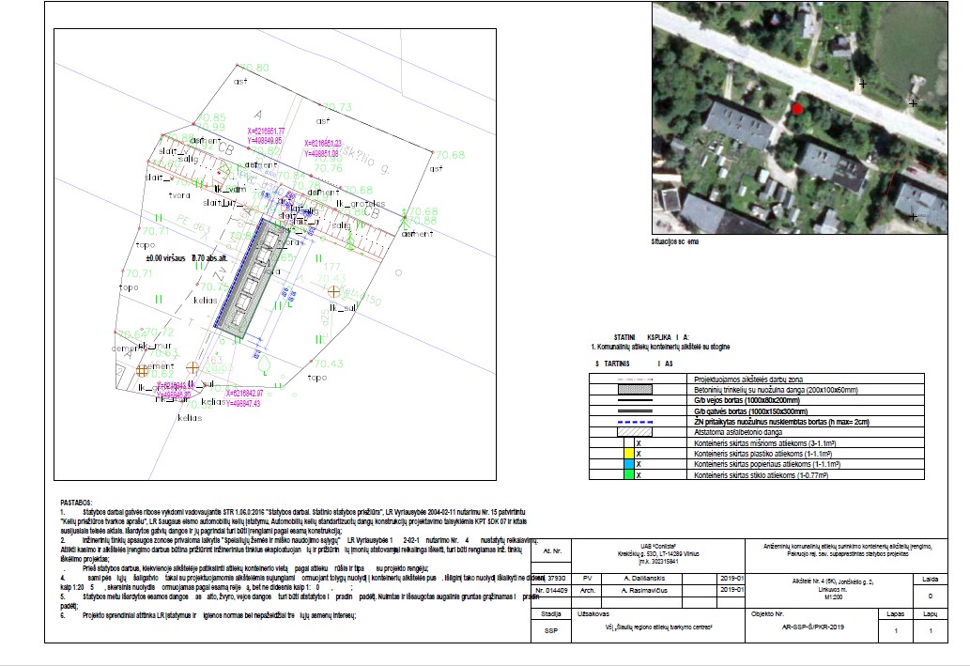
Task: Click the legend text "G/b vejos bortas (1000x80x200mm)"
Action: (x=747, y=400)
